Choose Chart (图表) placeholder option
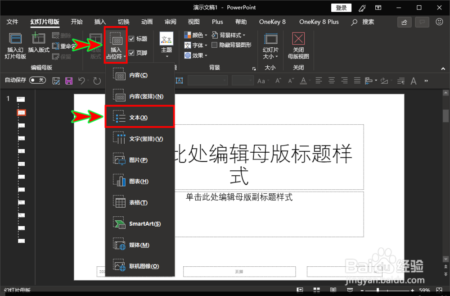The width and height of the screenshot is (450, 296). tap(140, 181)
